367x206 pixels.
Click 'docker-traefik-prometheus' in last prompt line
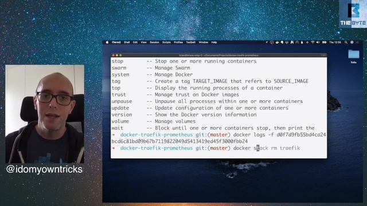point(157,148)
